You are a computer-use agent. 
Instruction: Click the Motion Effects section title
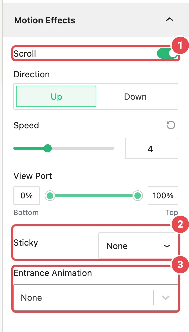pos(45,20)
